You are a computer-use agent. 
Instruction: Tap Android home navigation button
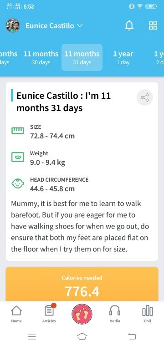pos(82,336)
